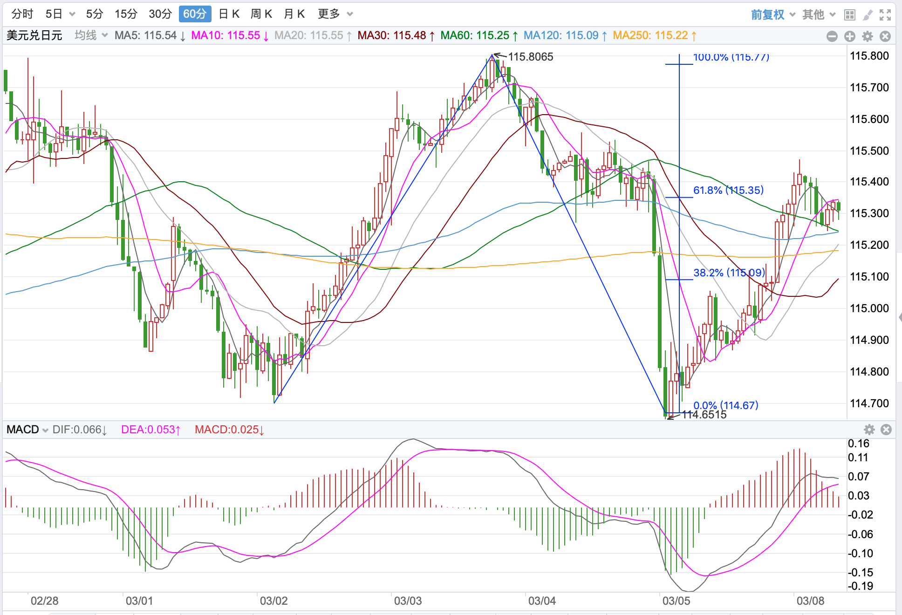This screenshot has width=902, height=615.
Task: Change the MACD indicator type selector
Action: 27,430
